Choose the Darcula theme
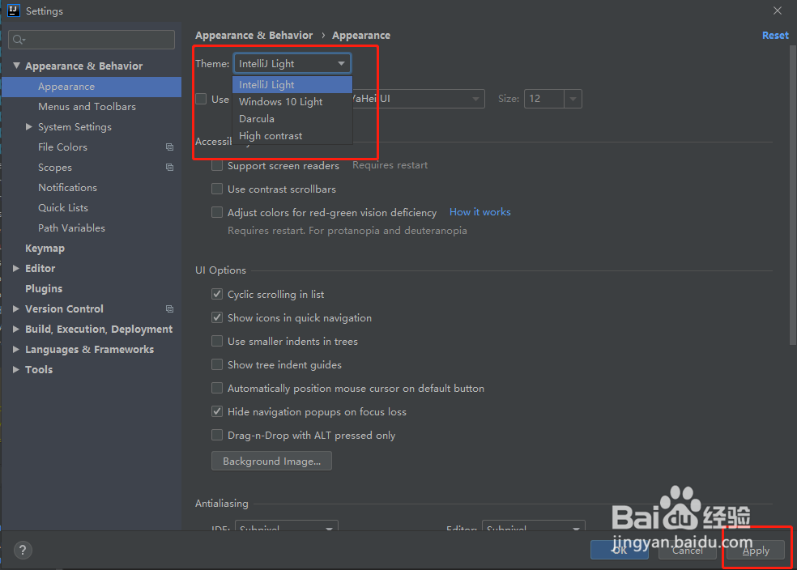Viewport: 797px width, 570px height. click(x=292, y=118)
